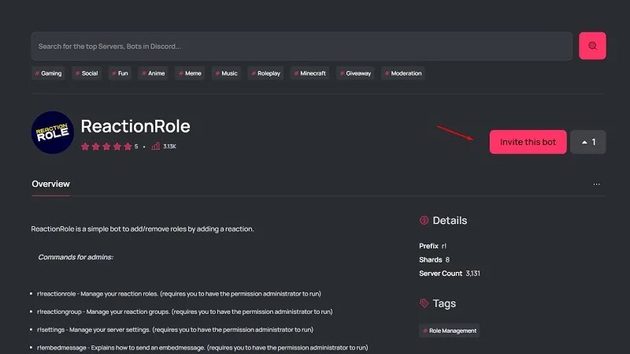The height and width of the screenshot is (354, 630).
Task: Click the Details heading
Action: tap(450, 221)
